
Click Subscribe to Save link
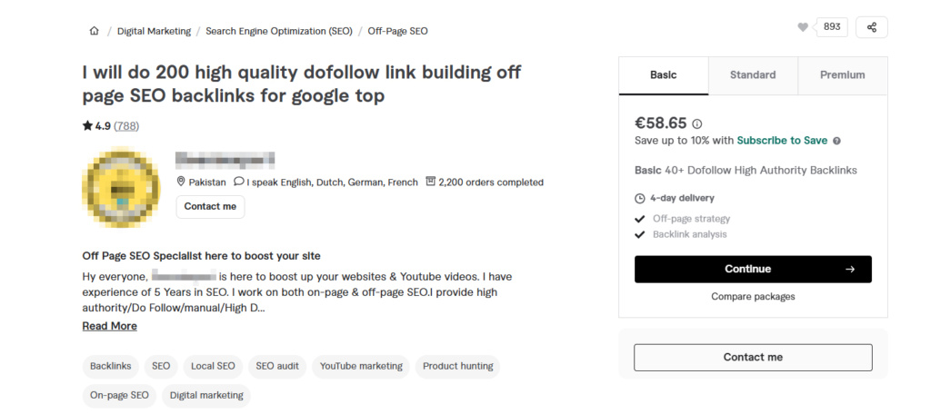[782, 141]
